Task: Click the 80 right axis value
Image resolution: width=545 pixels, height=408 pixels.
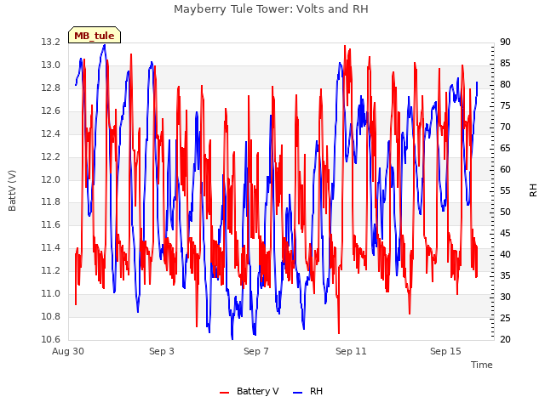Action: point(505,84)
